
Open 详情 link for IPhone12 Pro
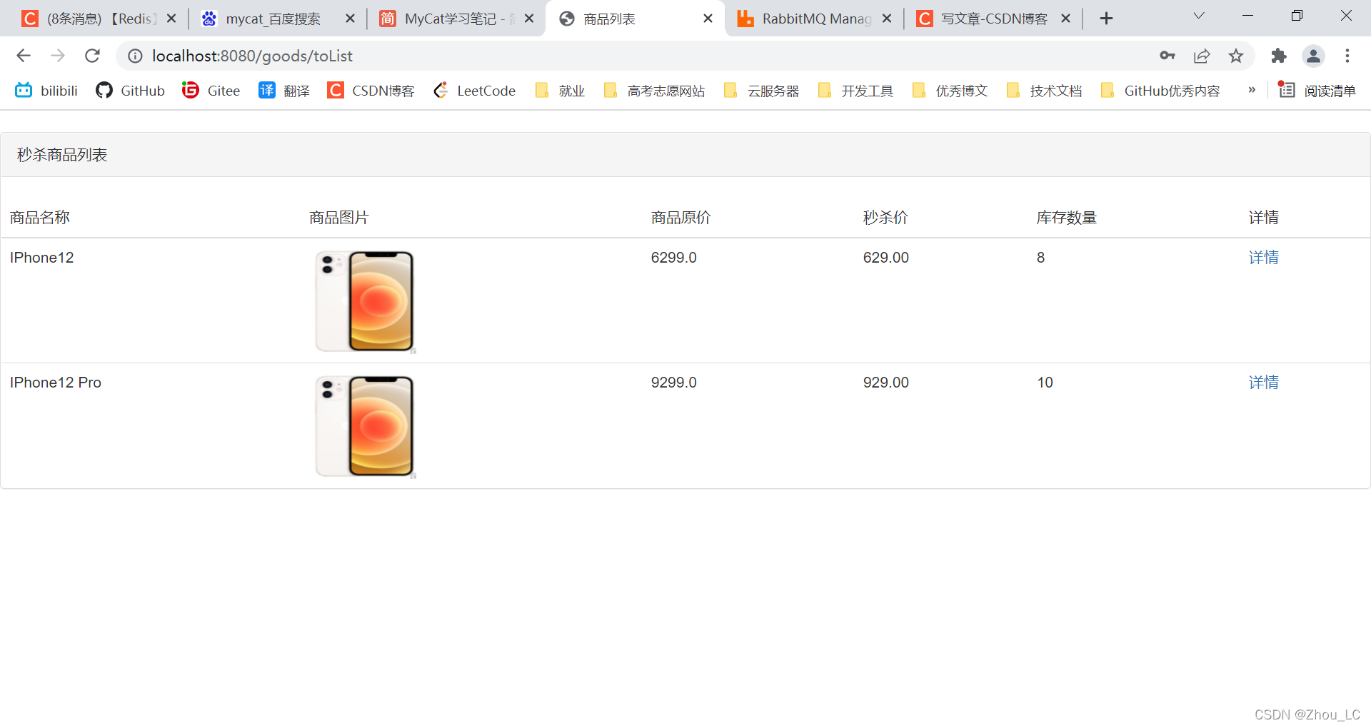coord(1263,383)
